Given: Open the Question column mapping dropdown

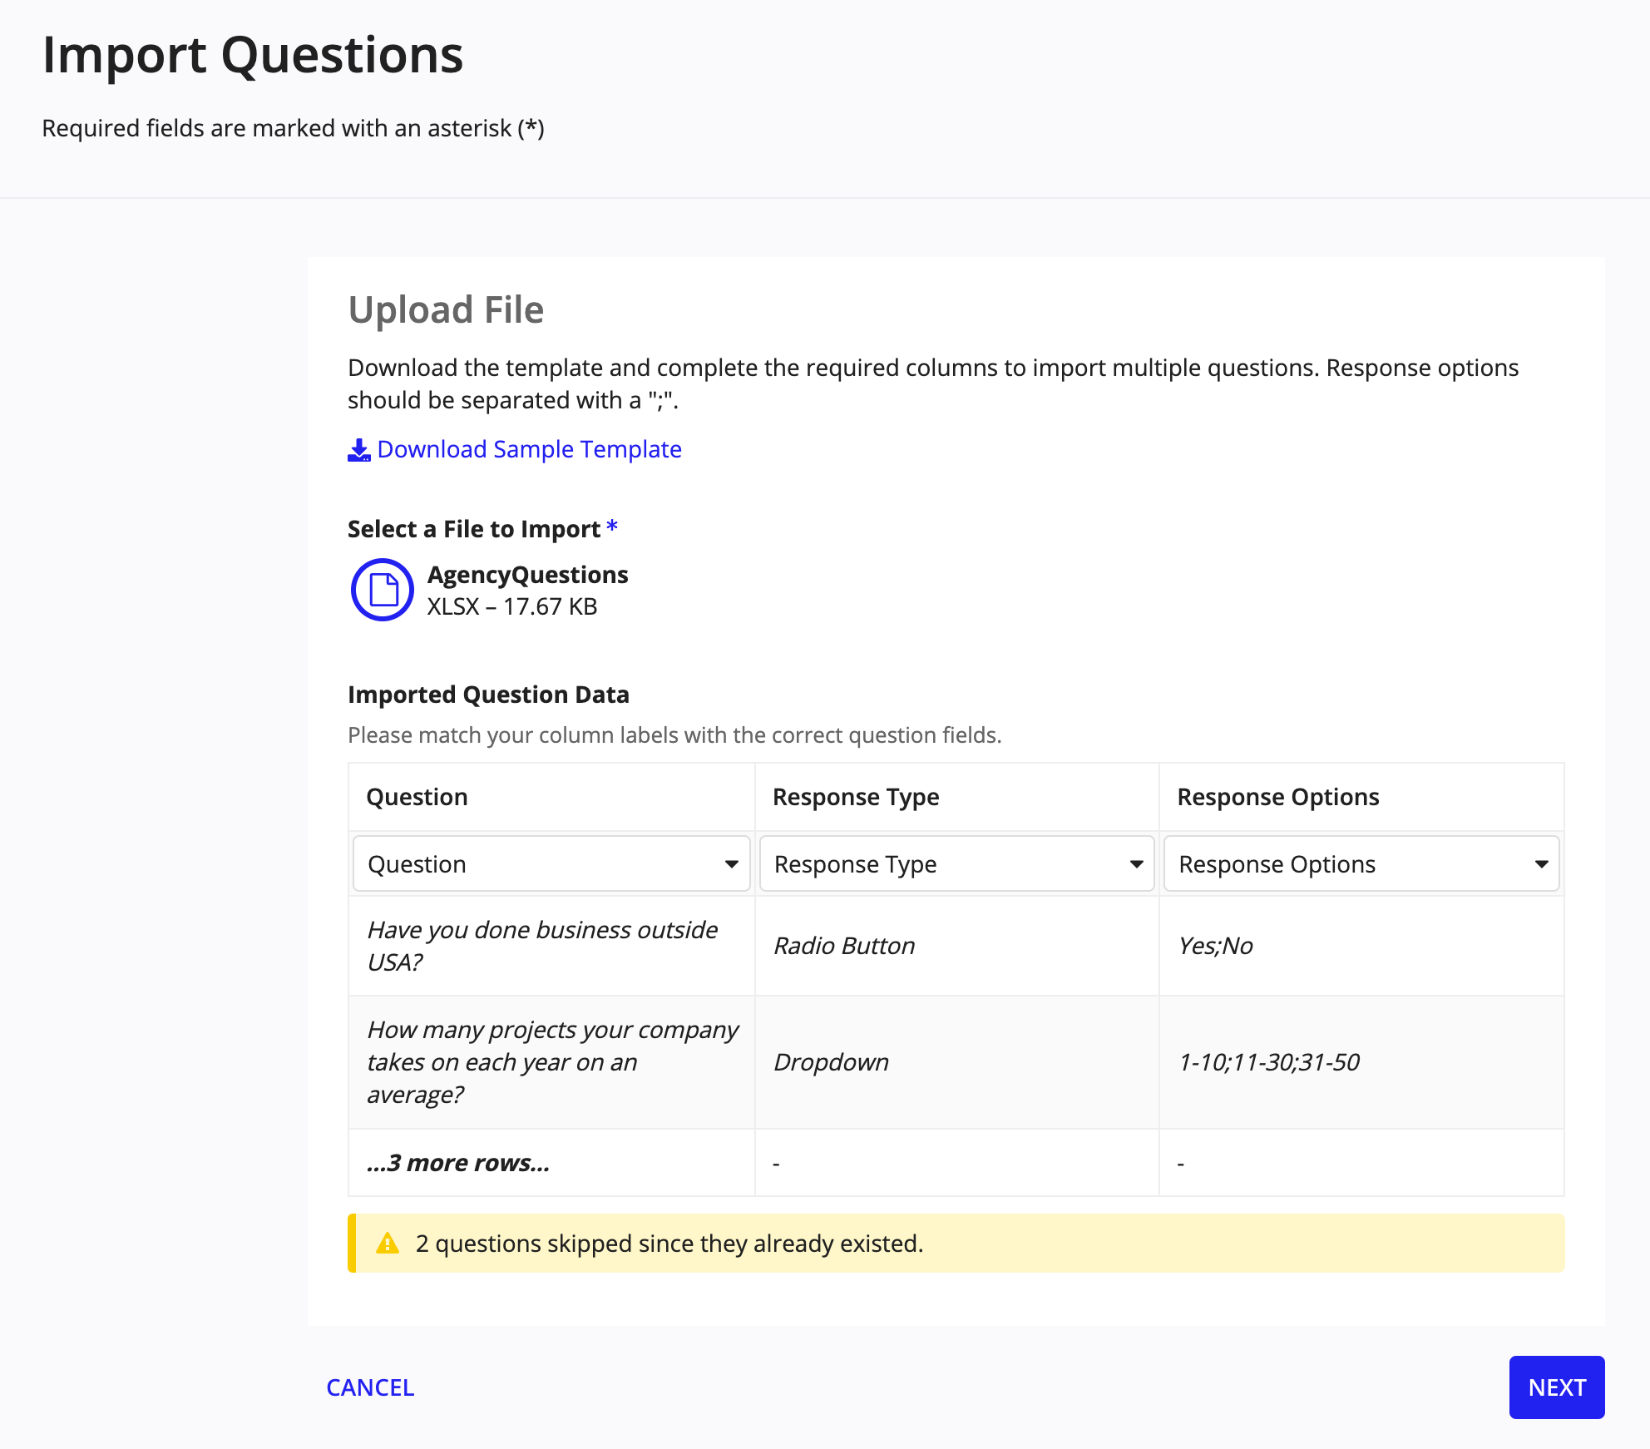Looking at the screenshot, I should (552, 863).
